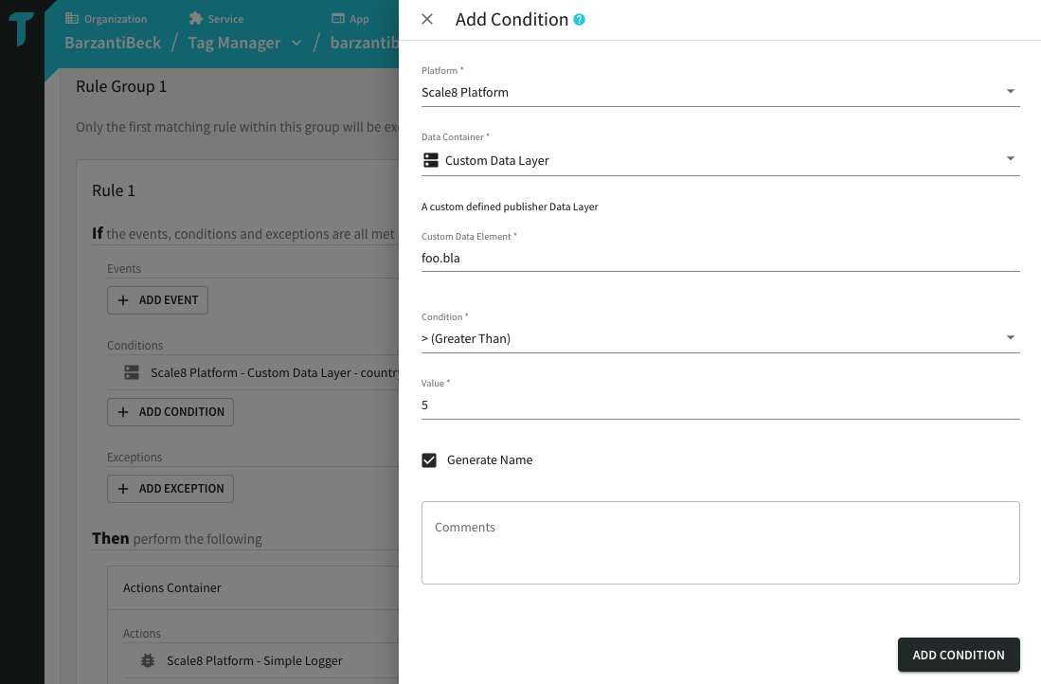Image resolution: width=1041 pixels, height=684 pixels.
Task: Toggle the Generate Name checkbox
Action: [429, 459]
